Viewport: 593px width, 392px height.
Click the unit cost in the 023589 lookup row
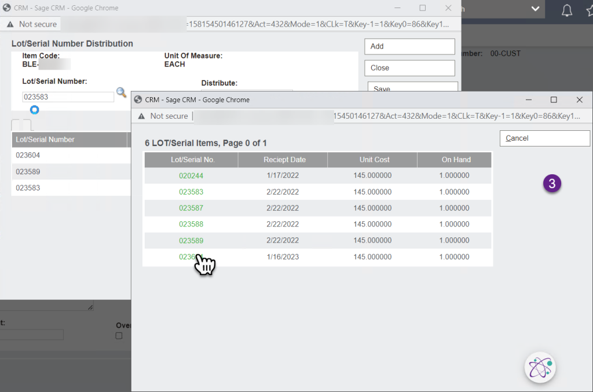point(372,240)
